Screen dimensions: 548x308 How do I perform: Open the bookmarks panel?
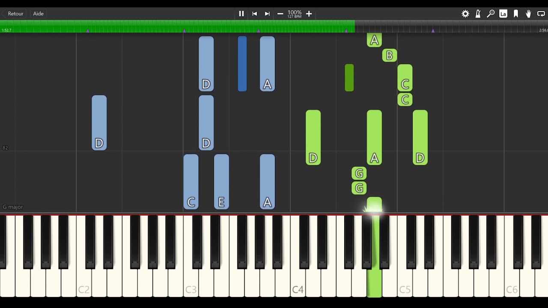point(516,14)
